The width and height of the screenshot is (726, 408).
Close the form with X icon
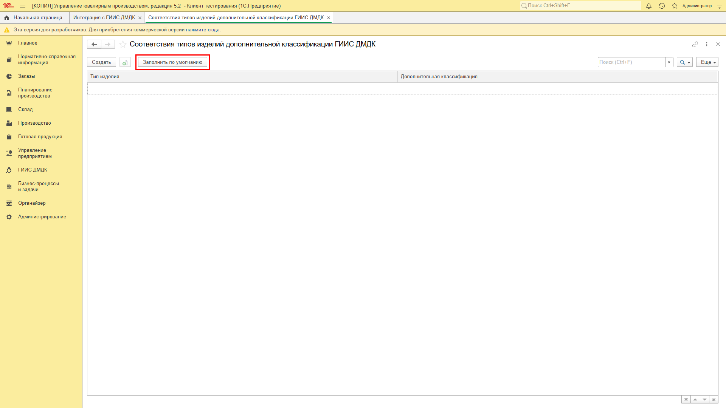(718, 44)
